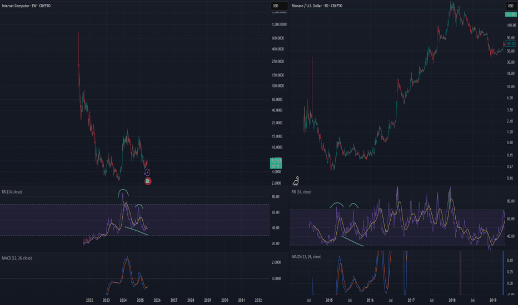Select the teal trend line under Monero RSI

coord(352,241)
